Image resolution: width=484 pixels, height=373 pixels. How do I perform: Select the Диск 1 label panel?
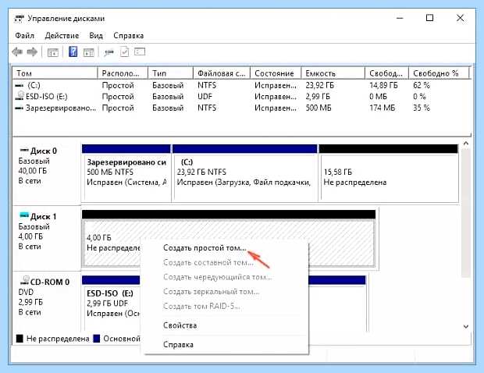[x=46, y=238]
